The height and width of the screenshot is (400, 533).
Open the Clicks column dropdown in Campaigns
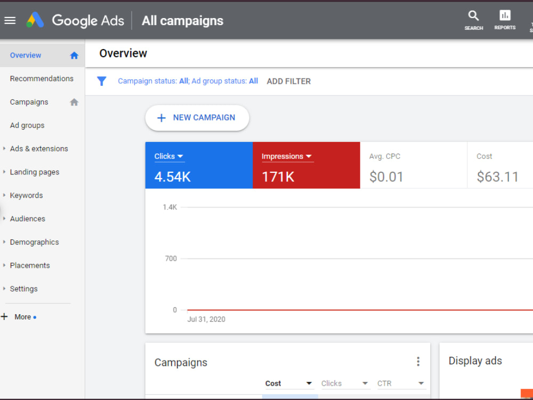coord(345,383)
